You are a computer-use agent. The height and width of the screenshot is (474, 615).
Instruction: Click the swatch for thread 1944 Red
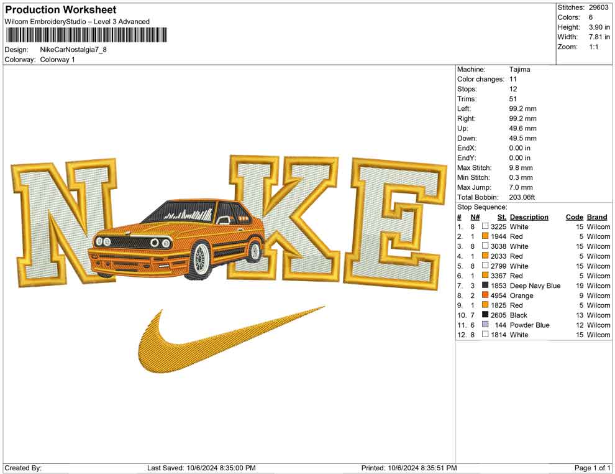pos(485,236)
